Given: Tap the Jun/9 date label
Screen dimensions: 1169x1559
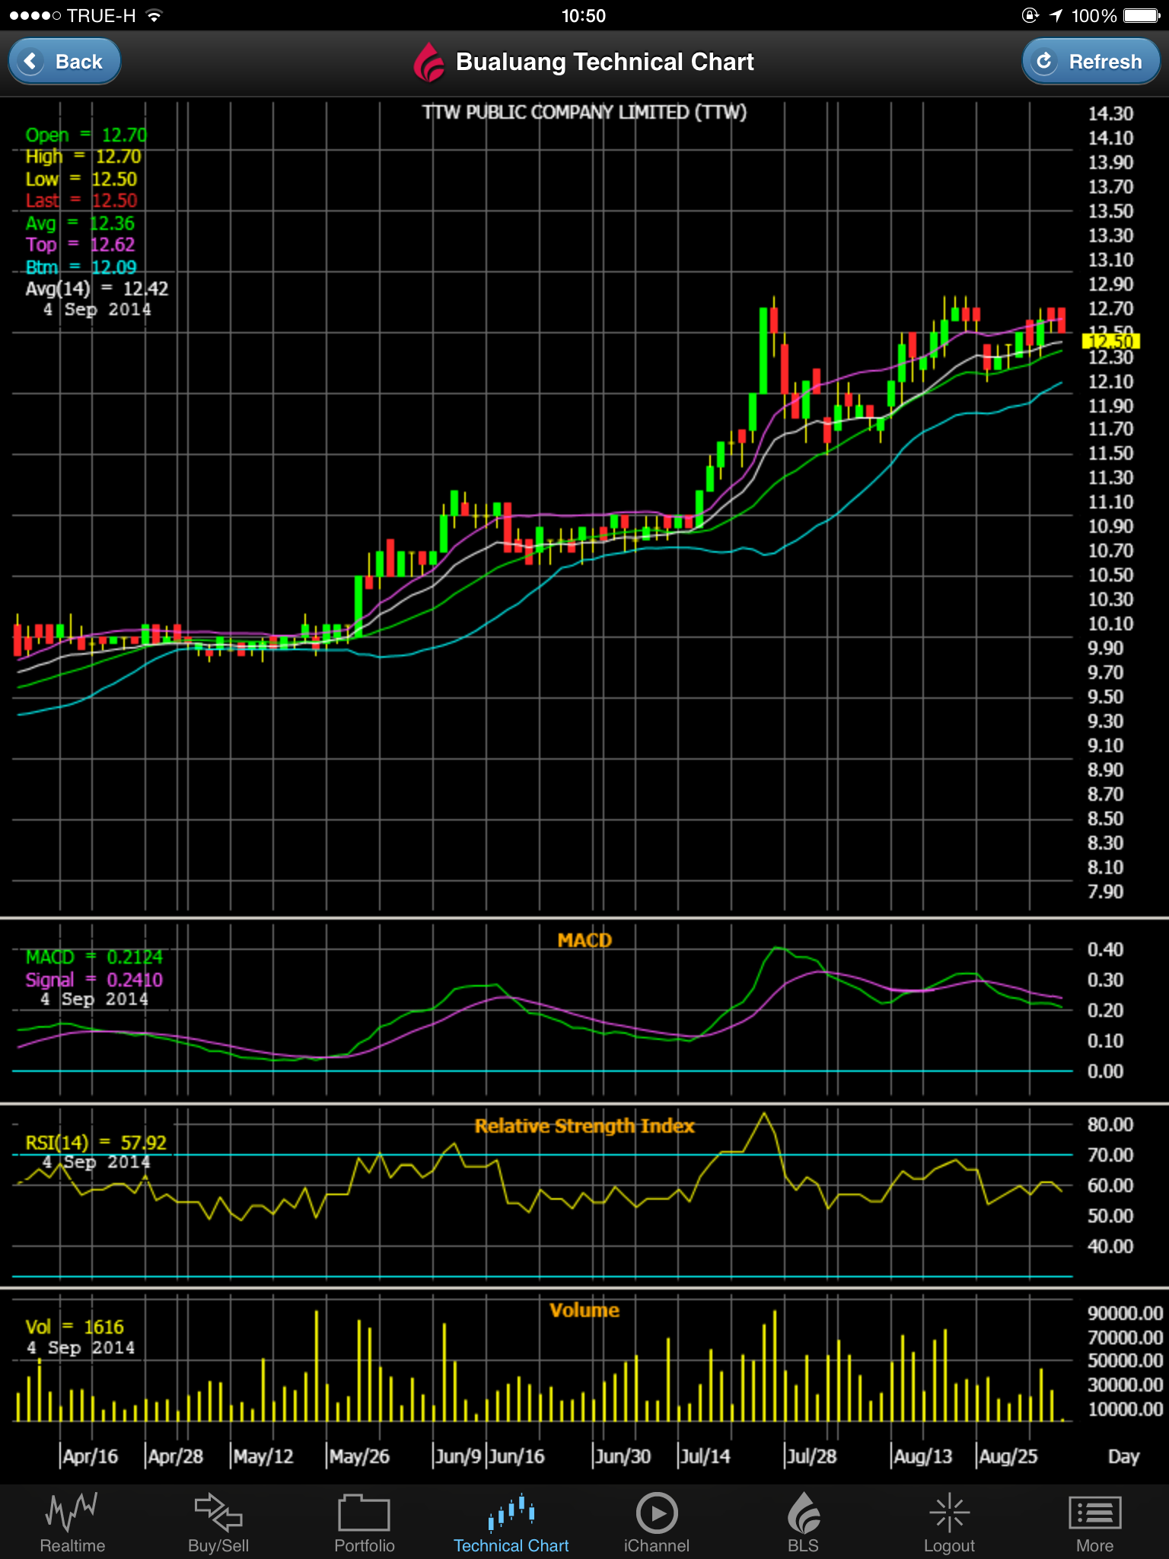Looking at the screenshot, I should [x=458, y=1456].
